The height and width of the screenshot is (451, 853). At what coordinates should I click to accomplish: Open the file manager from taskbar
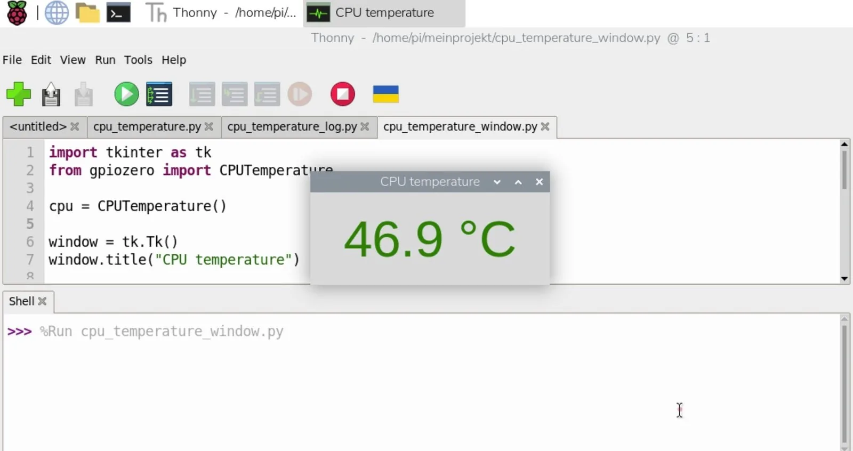coord(87,13)
